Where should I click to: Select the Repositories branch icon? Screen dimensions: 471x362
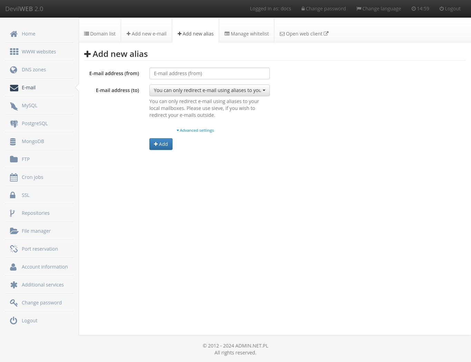(x=14, y=213)
